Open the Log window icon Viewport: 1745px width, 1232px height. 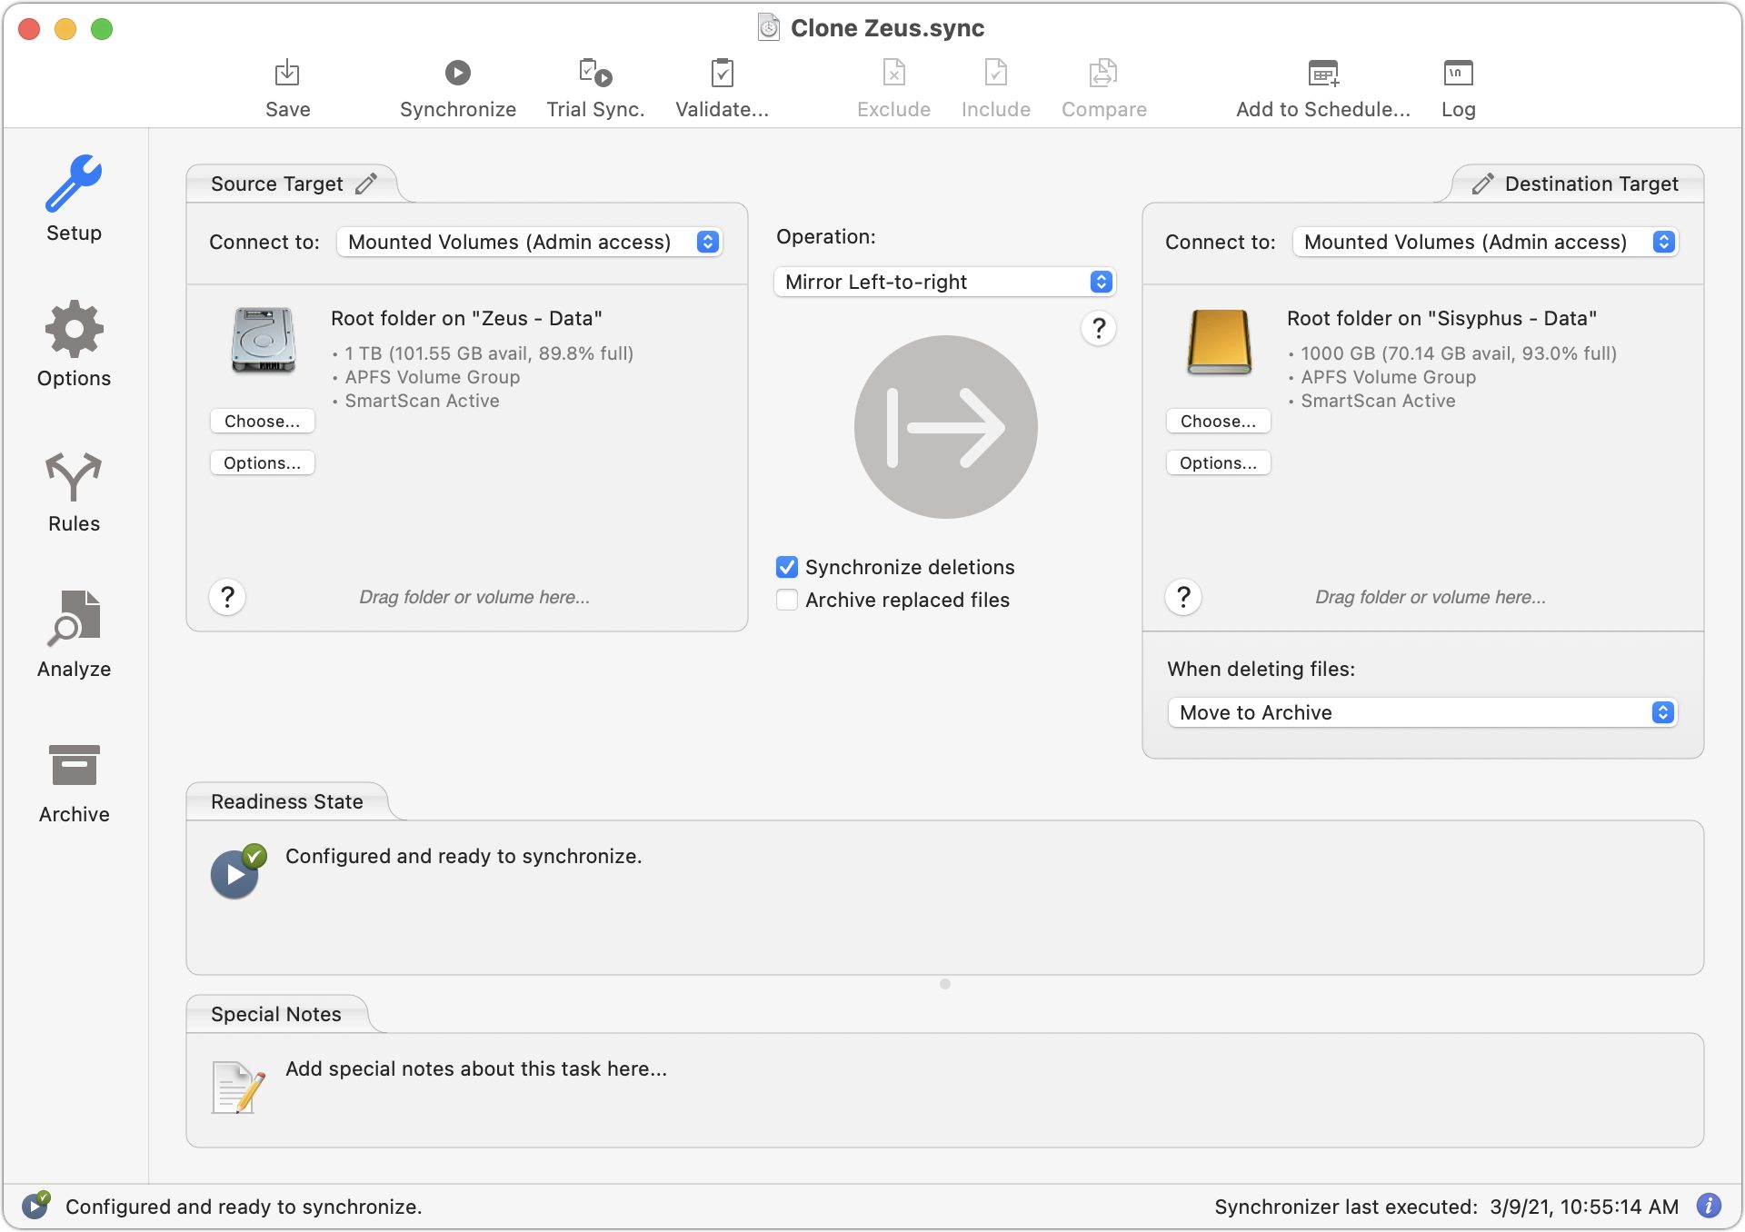coord(1458,73)
